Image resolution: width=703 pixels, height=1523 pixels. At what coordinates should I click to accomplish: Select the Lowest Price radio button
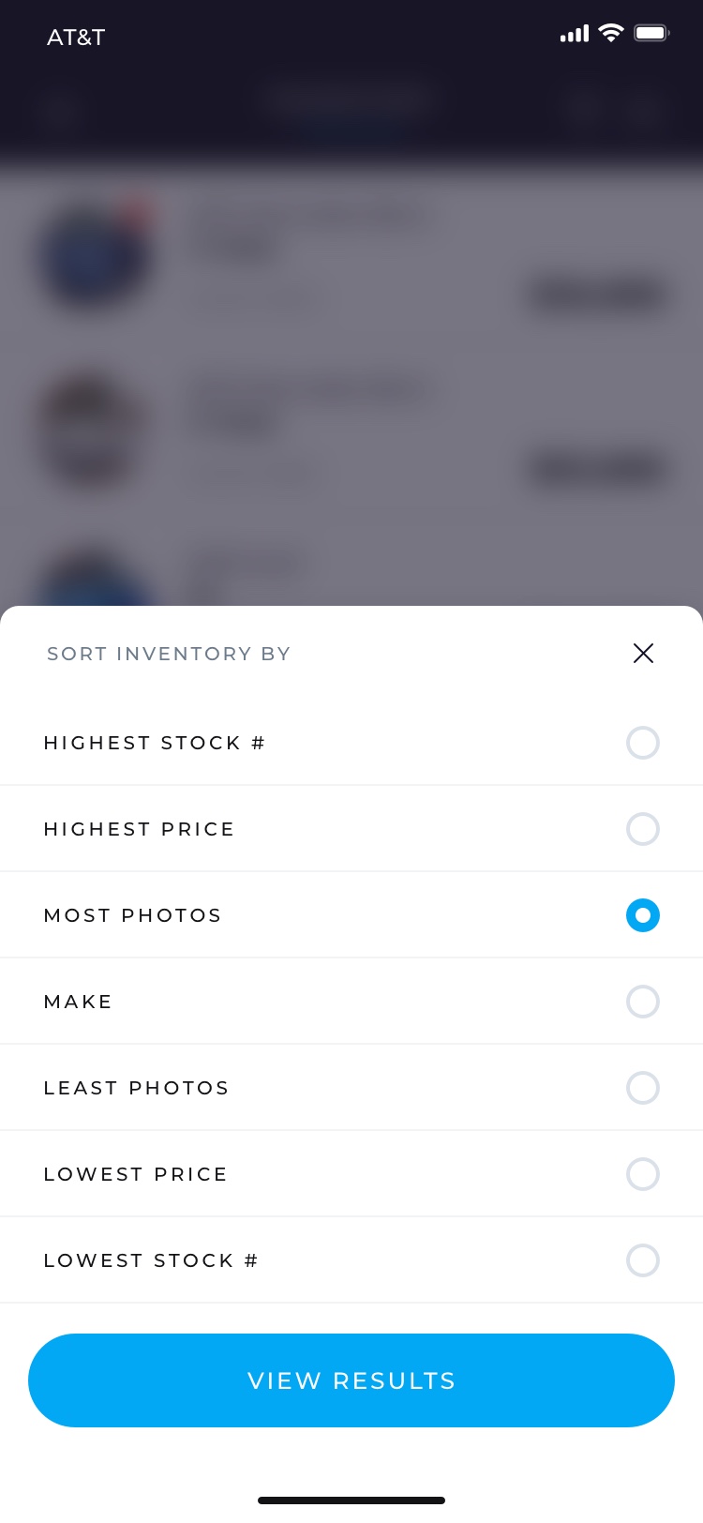(x=643, y=1174)
